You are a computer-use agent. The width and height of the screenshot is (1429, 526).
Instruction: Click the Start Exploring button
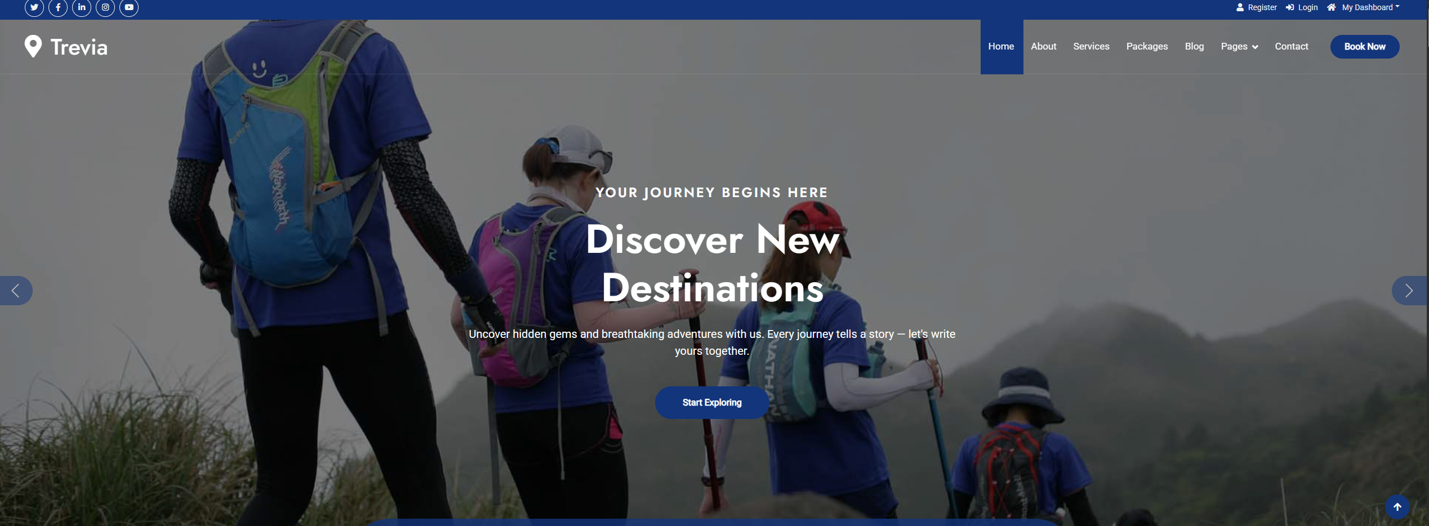coord(712,403)
